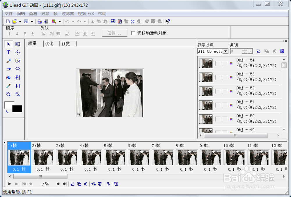Click the Redo arrow icon
The height and width of the screenshot is (197, 291).
[79, 22]
